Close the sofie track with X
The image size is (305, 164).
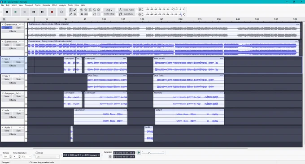tap(3, 110)
